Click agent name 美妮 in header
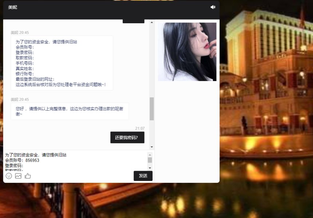 click(x=13, y=7)
